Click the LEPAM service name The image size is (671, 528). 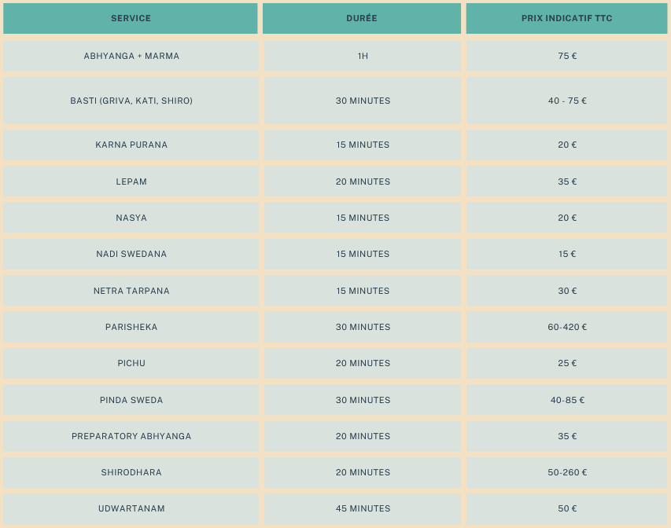tap(131, 181)
